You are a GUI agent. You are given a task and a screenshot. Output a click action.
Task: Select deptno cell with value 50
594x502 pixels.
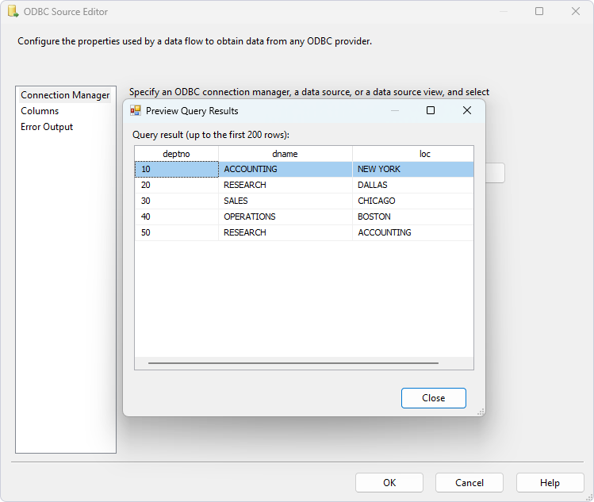(x=146, y=232)
